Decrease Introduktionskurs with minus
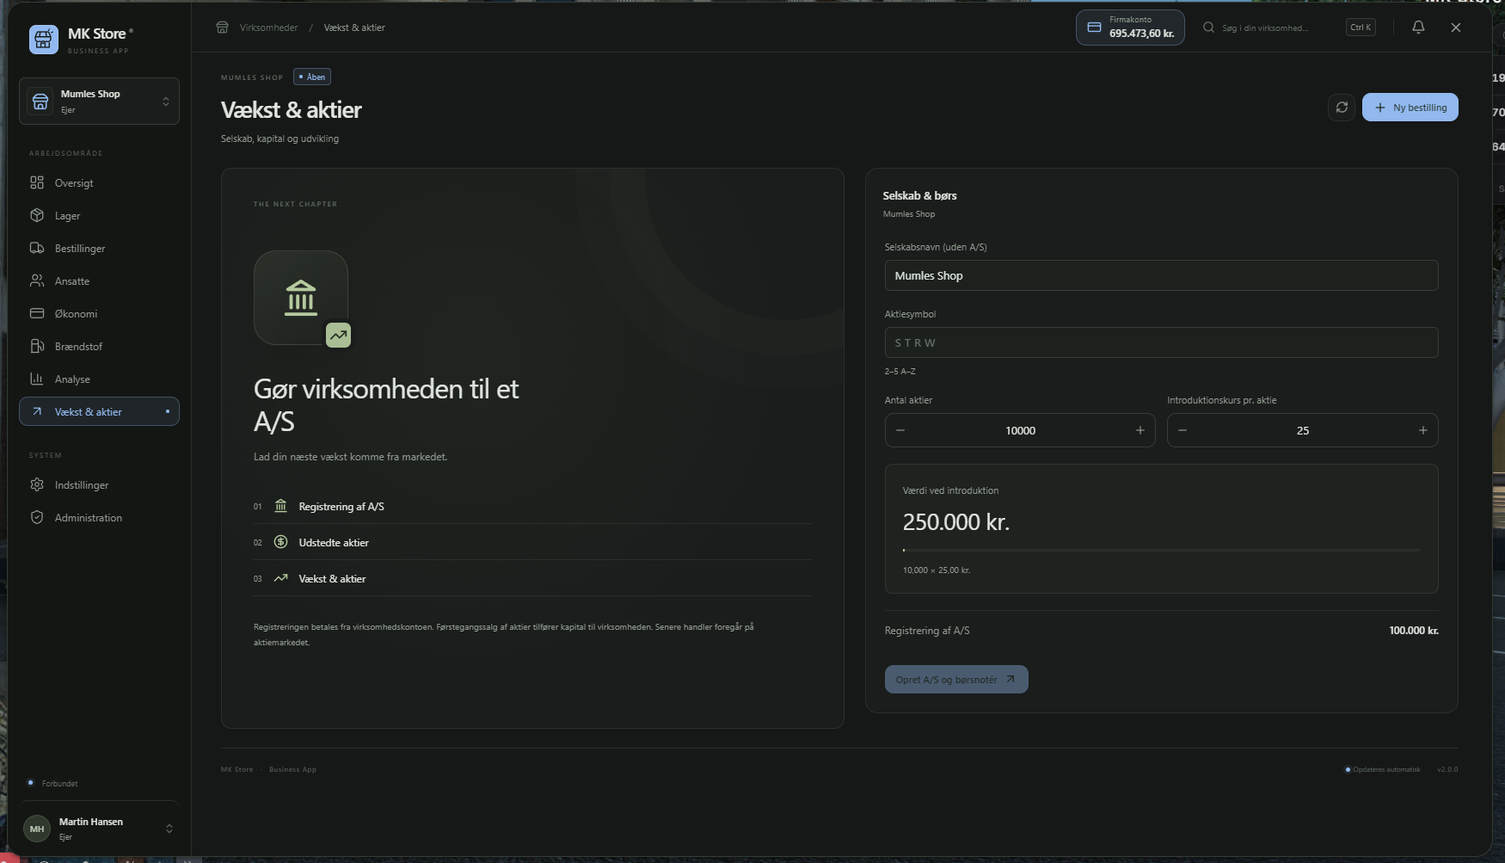Screen dimensions: 1505x863 [x=1182, y=430]
